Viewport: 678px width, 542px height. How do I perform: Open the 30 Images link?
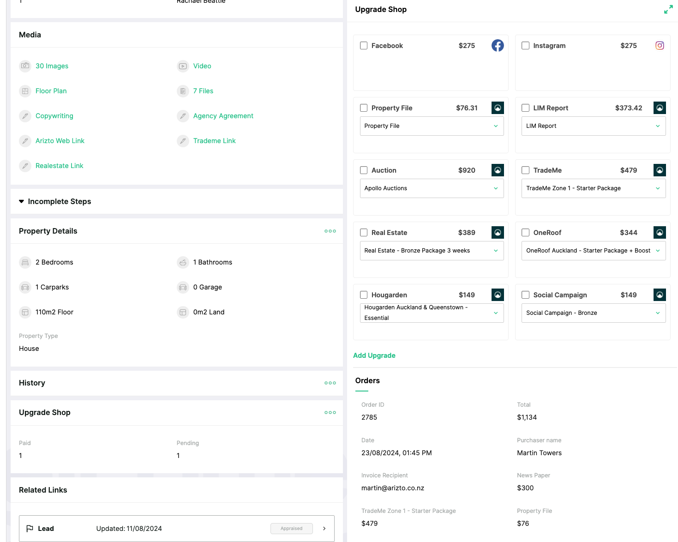pos(52,66)
